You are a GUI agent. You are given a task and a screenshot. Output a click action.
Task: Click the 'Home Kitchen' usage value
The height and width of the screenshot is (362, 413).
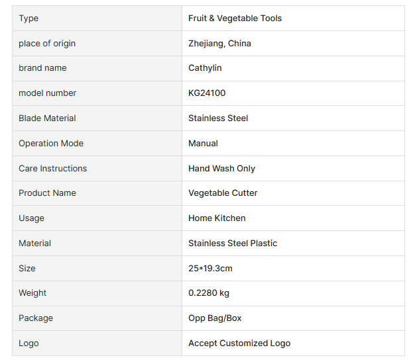pos(217,218)
